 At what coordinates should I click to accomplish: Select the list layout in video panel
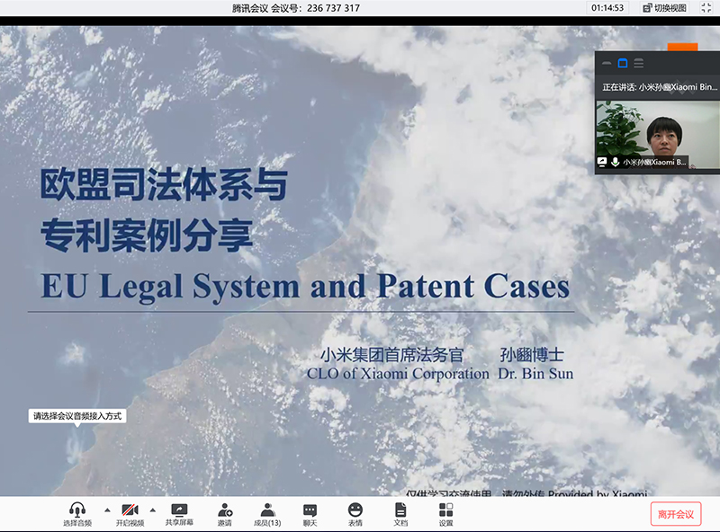639,63
